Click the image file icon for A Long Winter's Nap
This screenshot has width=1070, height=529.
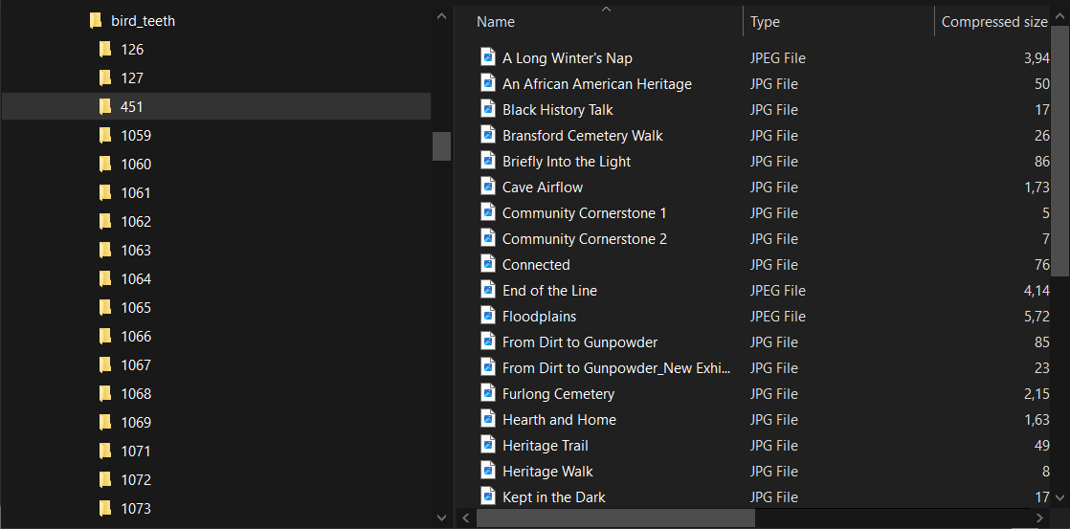coord(488,57)
